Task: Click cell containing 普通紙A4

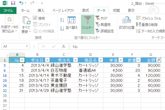Action: point(90,70)
